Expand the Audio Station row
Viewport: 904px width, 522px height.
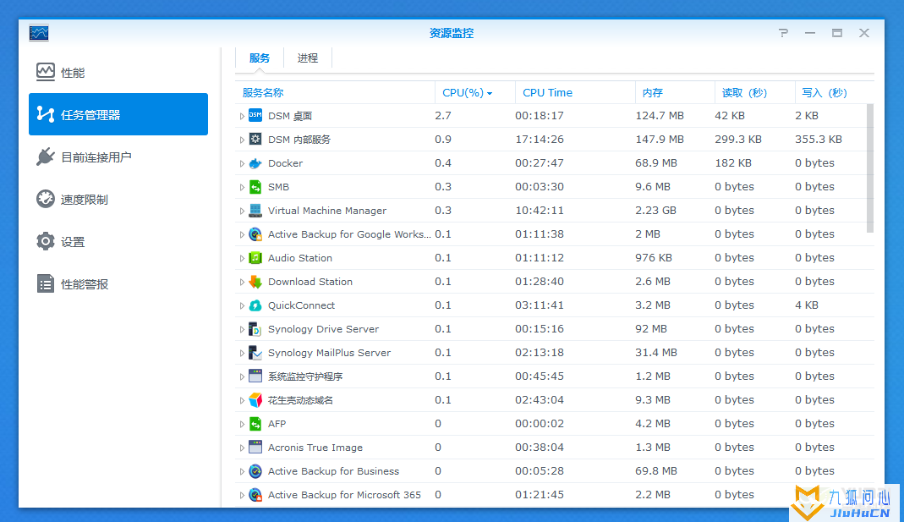(242, 258)
